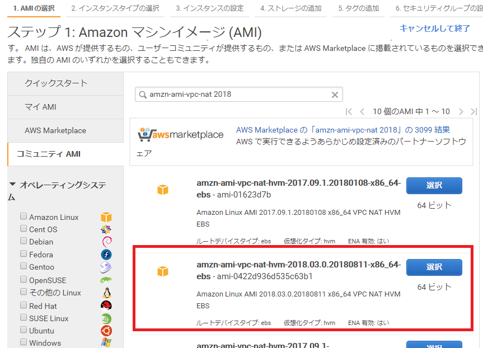Click into the AMI search input field
The image size is (483, 348).
[239, 95]
